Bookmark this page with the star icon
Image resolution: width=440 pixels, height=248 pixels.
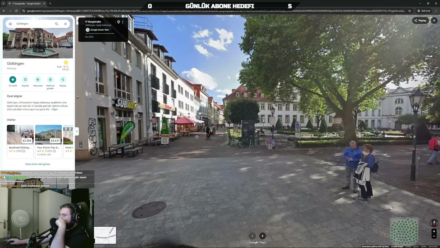[409, 11]
